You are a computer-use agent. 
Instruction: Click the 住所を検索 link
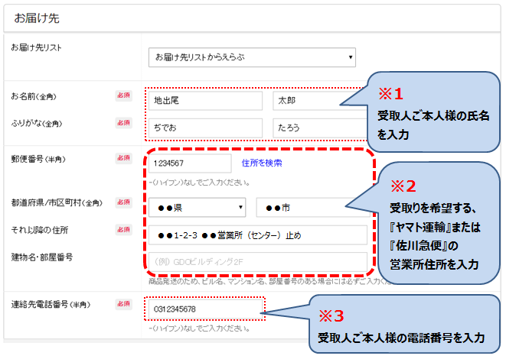[x=261, y=163]
